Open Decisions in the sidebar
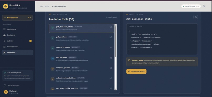This screenshot has width=212, height=97. 17,35
